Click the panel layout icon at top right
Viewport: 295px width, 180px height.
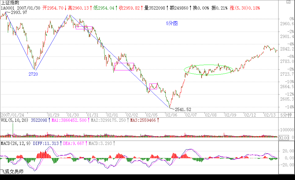[287, 2]
